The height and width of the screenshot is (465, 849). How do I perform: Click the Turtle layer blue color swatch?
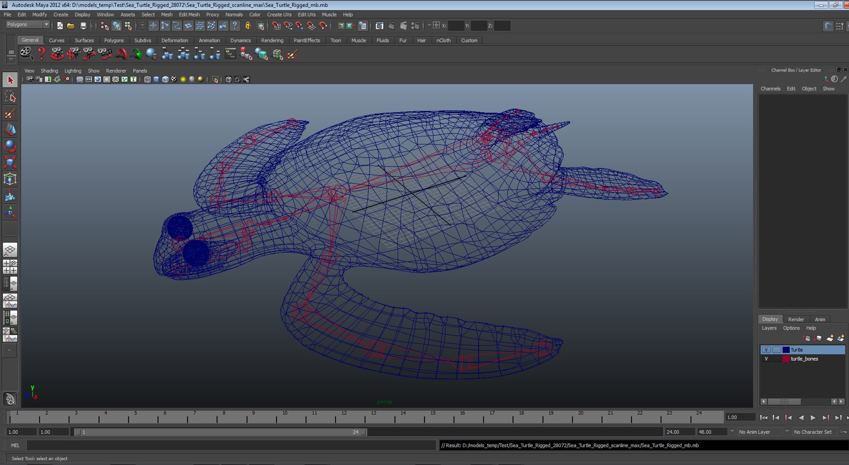786,350
